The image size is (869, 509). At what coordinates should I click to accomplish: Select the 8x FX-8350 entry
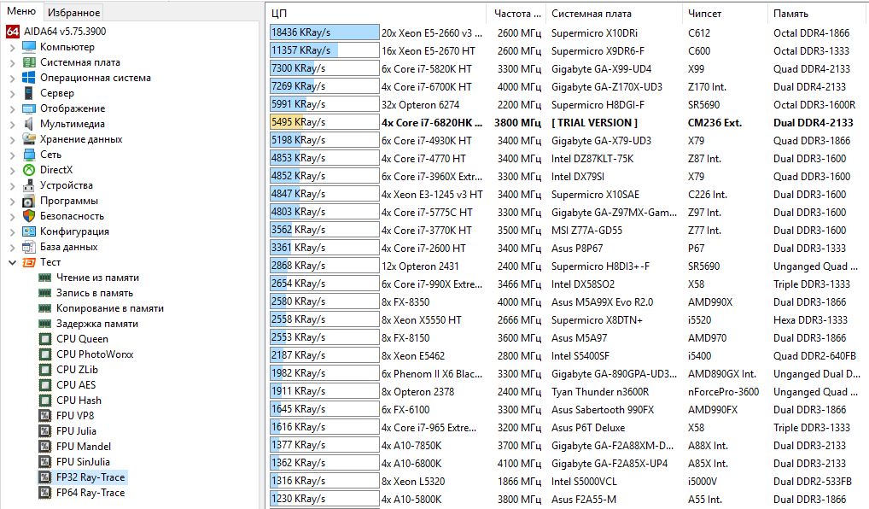pyautogui.click(x=405, y=302)
